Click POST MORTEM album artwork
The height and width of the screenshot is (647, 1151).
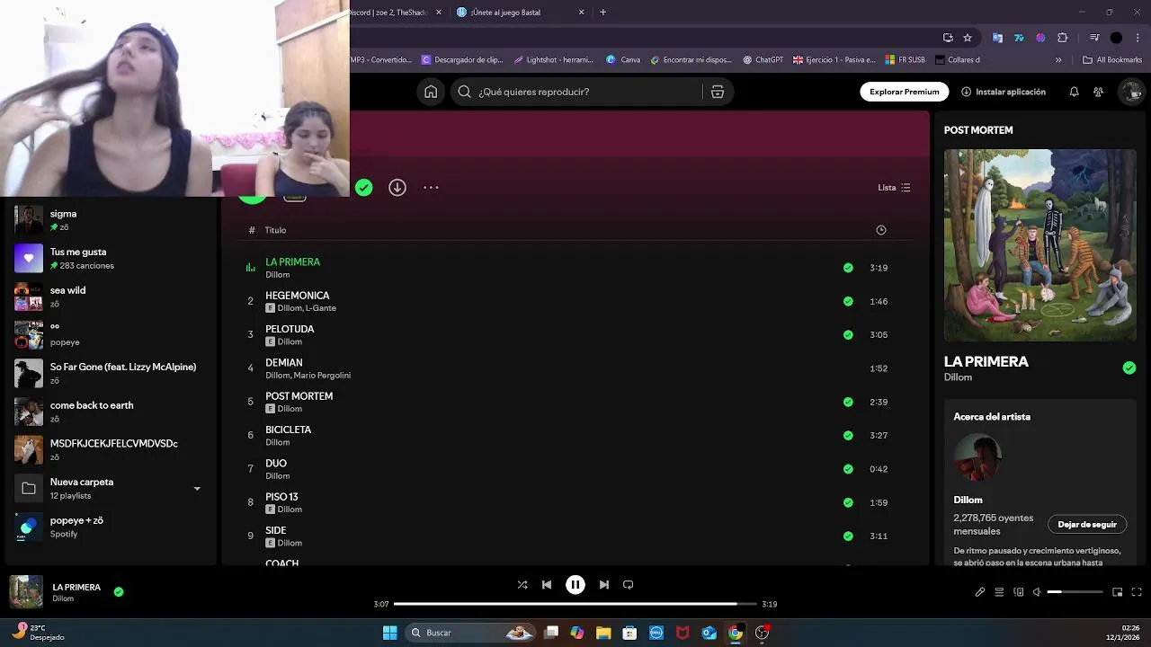point(1040,245)
